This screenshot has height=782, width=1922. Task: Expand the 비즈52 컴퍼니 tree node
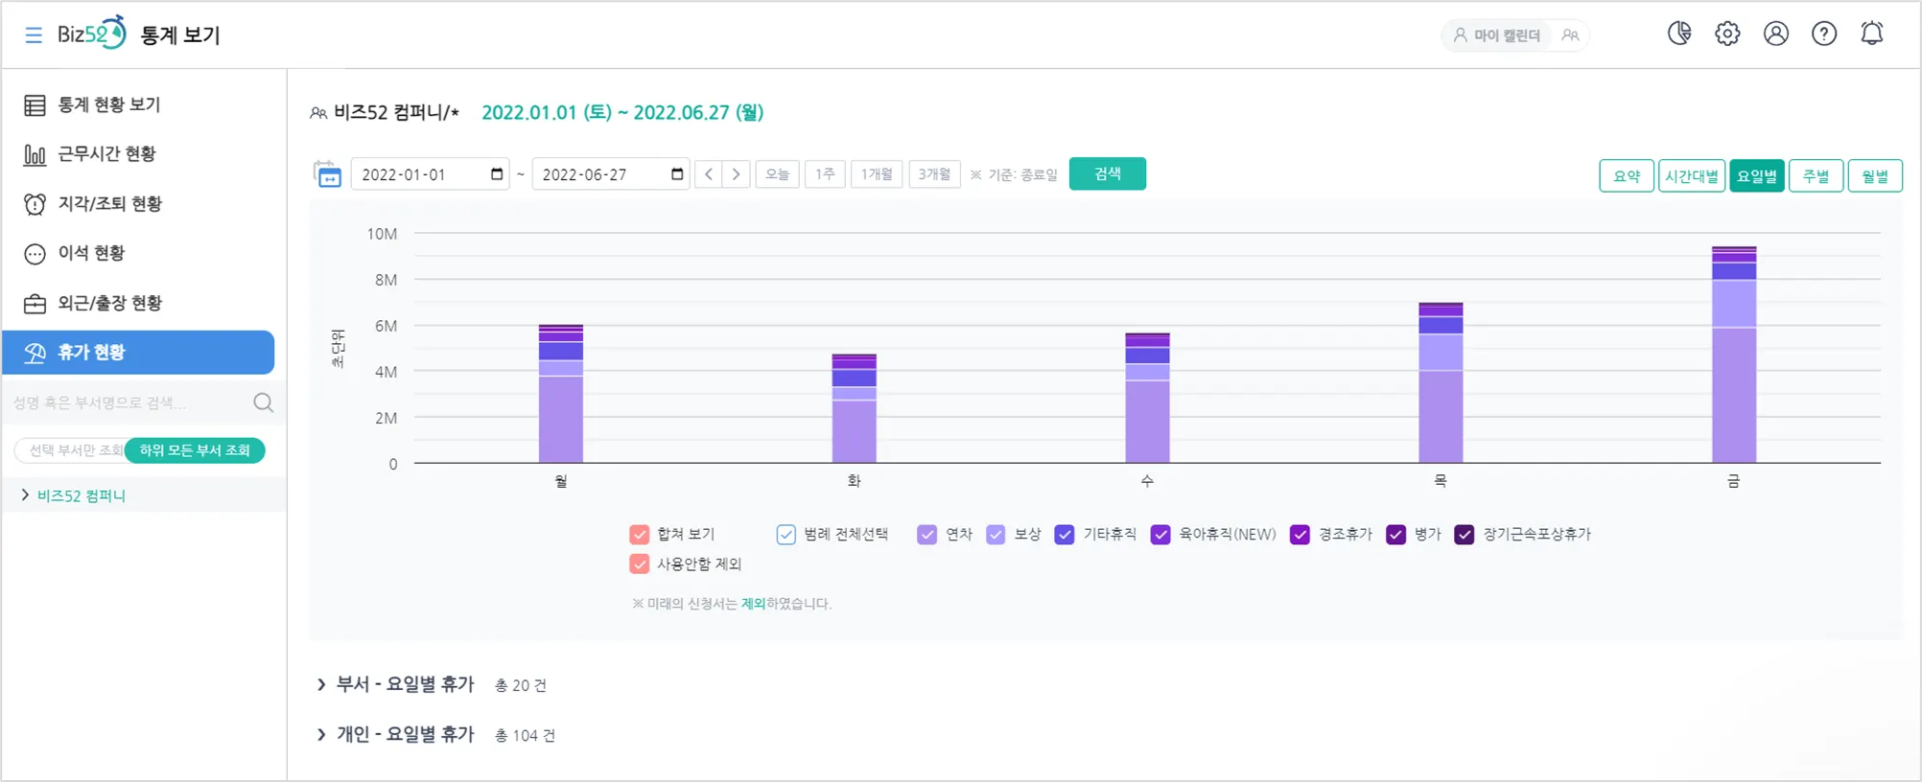[25, 495]
